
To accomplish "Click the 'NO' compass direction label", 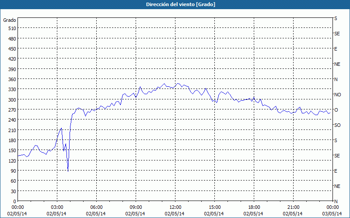I will click(x=337, y=95).
